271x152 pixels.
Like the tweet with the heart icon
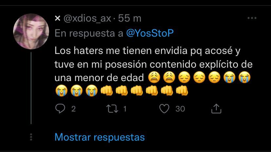(x=164, y=109)
